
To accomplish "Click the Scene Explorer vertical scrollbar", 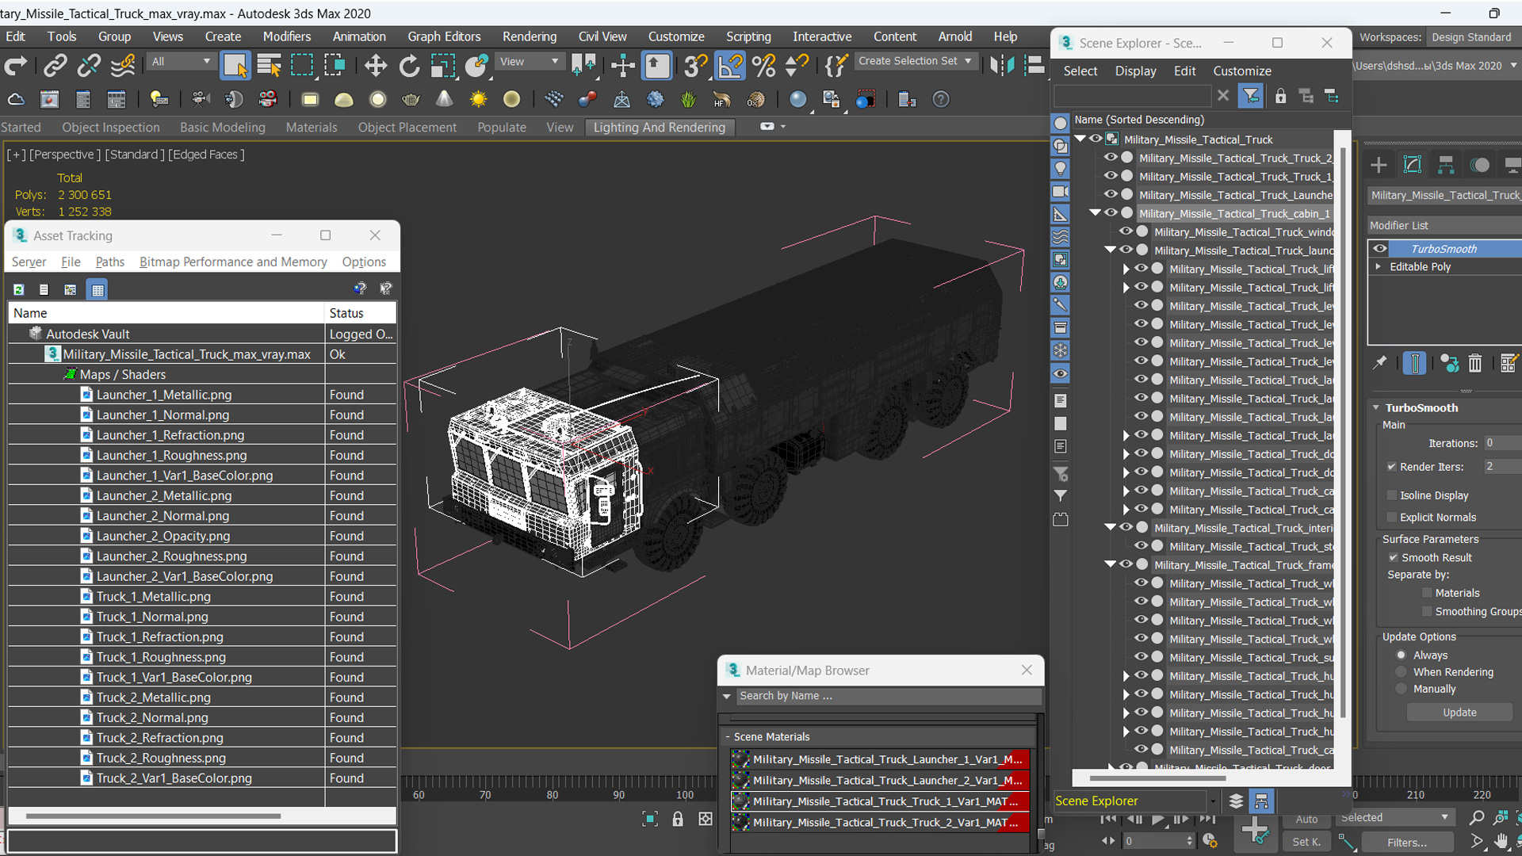I will [1343, 432].
